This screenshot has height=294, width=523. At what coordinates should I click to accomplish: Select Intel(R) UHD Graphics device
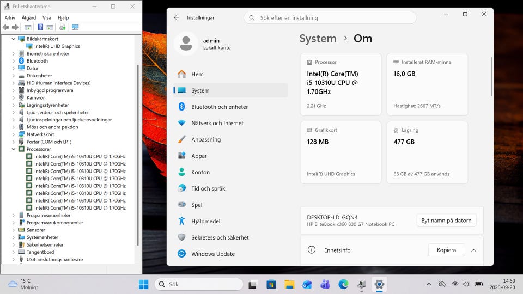57,46
